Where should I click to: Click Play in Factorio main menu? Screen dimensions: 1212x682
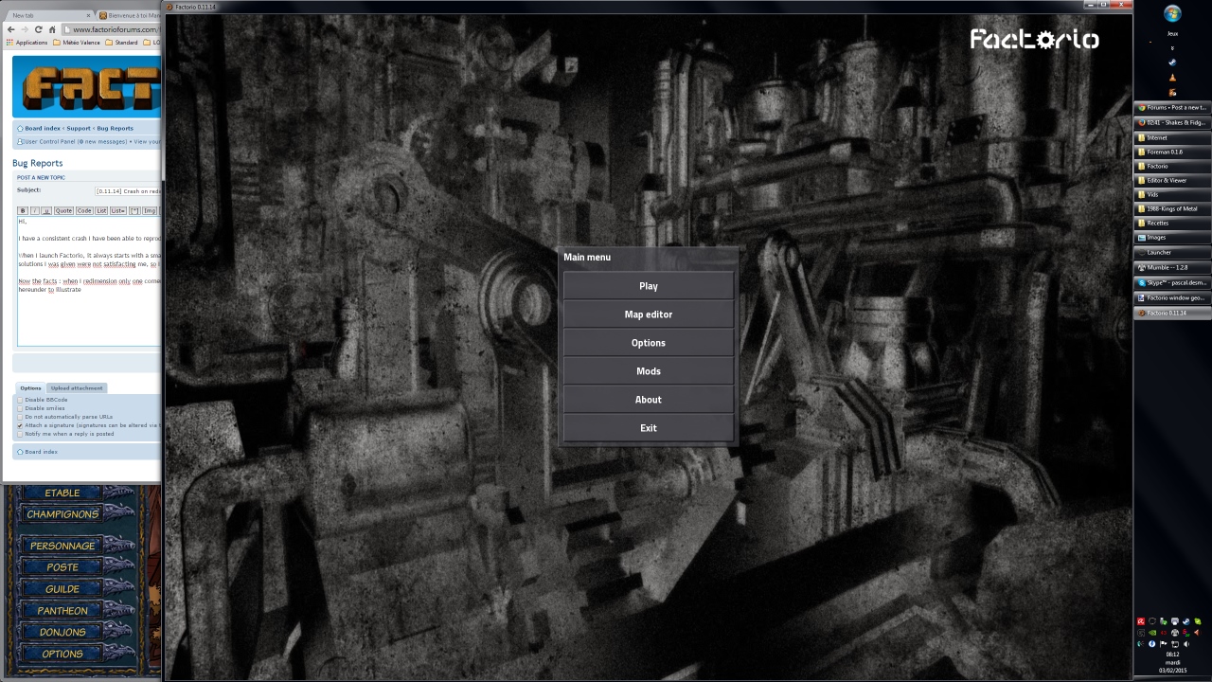click(648, 286)
